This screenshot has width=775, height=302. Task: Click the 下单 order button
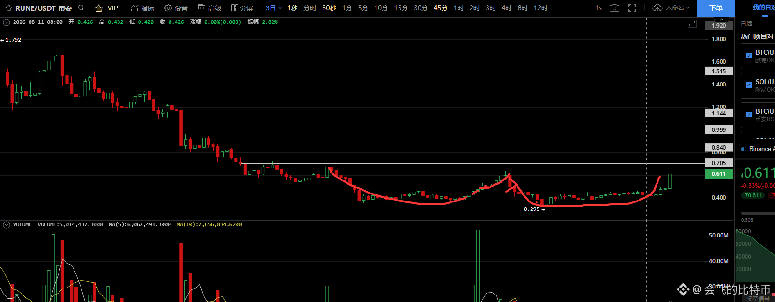716,8
